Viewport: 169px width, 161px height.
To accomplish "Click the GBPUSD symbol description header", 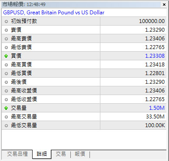I will pyautogui.click(x=54, y=13).
